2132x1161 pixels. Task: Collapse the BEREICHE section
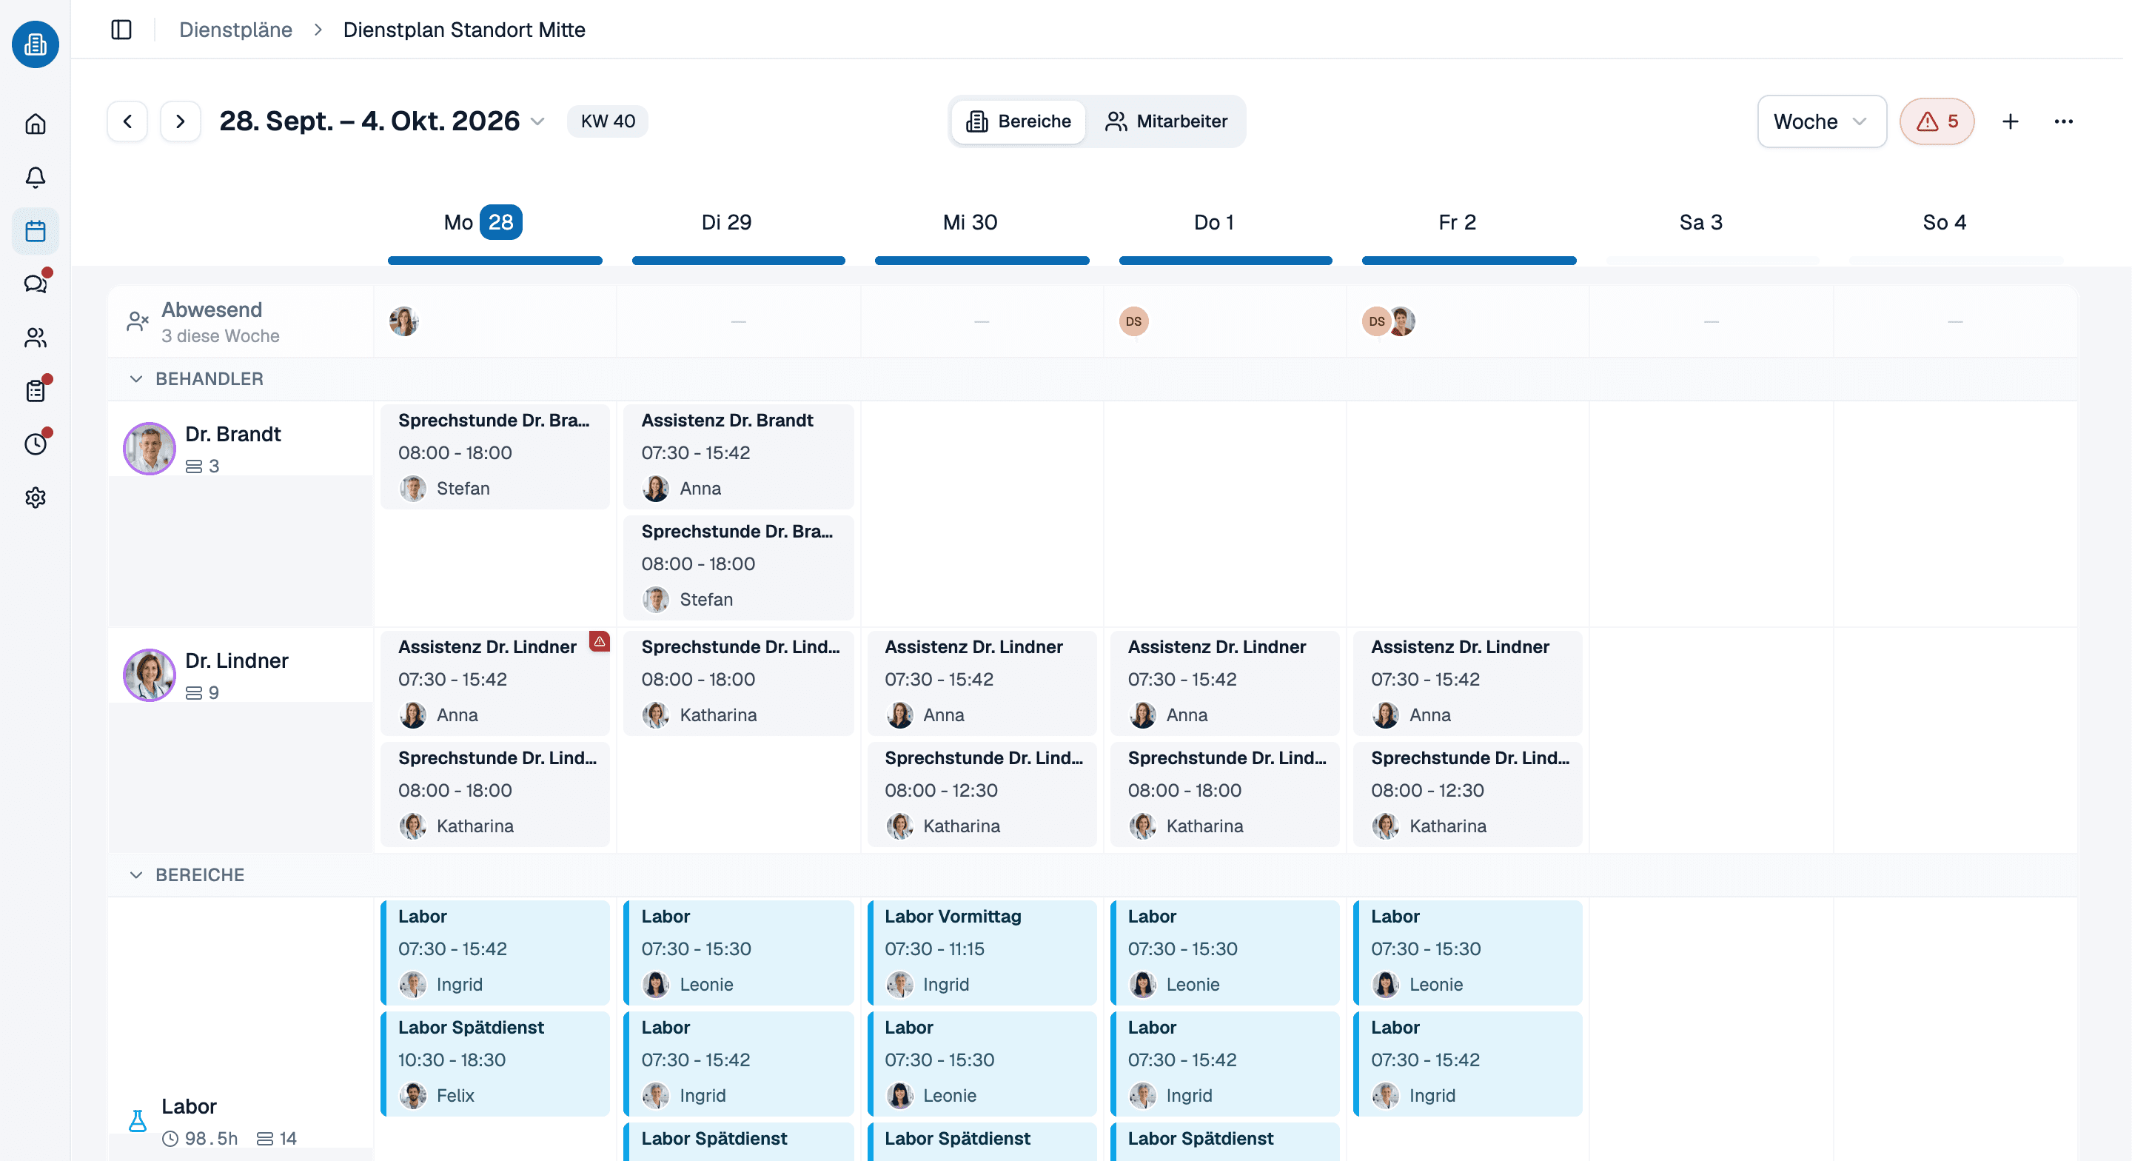click(x=136, y=875)
